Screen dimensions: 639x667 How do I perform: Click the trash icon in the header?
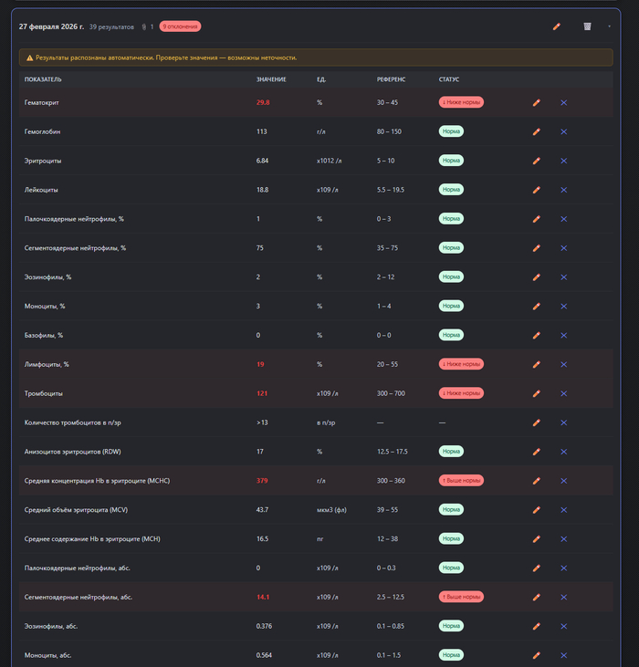click(587, 26)
